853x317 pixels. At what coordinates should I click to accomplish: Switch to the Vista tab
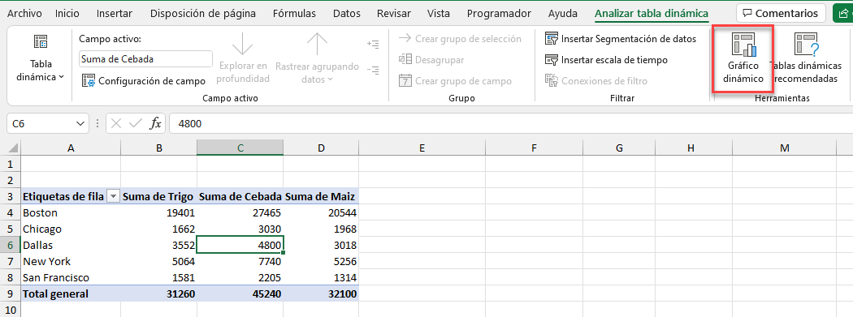(439, 14)
